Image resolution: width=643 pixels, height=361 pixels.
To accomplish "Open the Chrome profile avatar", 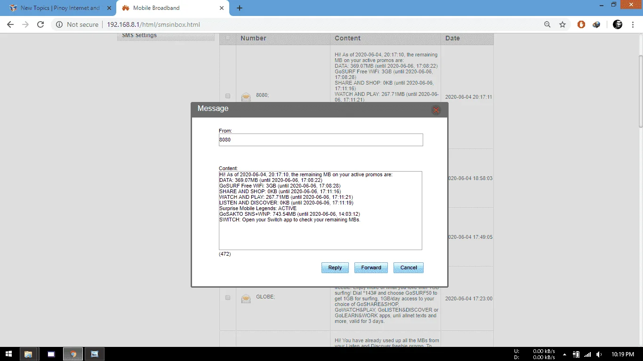I will pyautogui.click(x=618, y=24).
